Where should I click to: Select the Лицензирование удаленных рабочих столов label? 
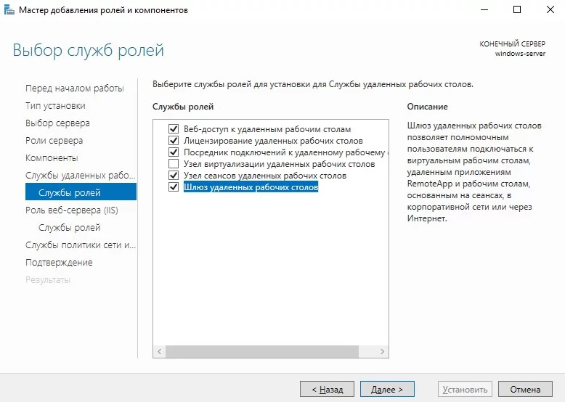click(x=273, y=140)
